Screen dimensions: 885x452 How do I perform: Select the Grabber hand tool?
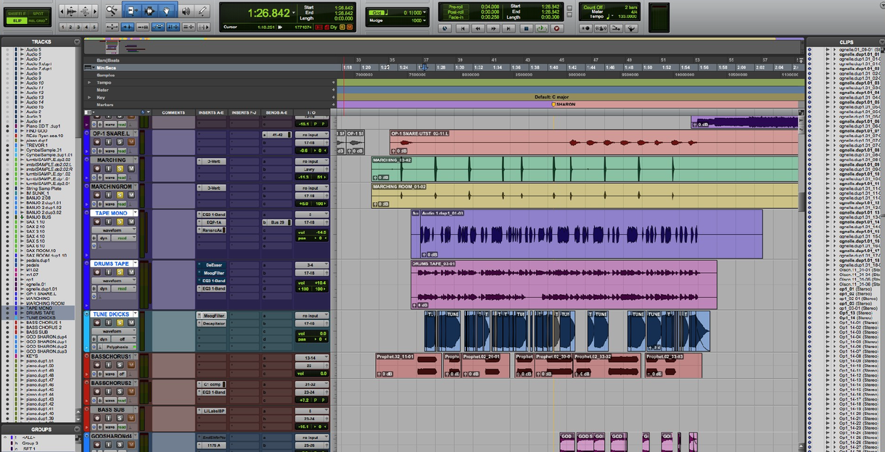pos(166,11)
